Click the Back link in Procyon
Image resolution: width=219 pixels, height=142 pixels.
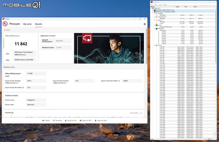(7, 30)
